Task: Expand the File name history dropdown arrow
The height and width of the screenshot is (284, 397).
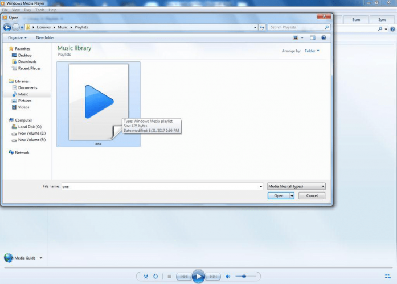Action: click(x=261, y=186)
